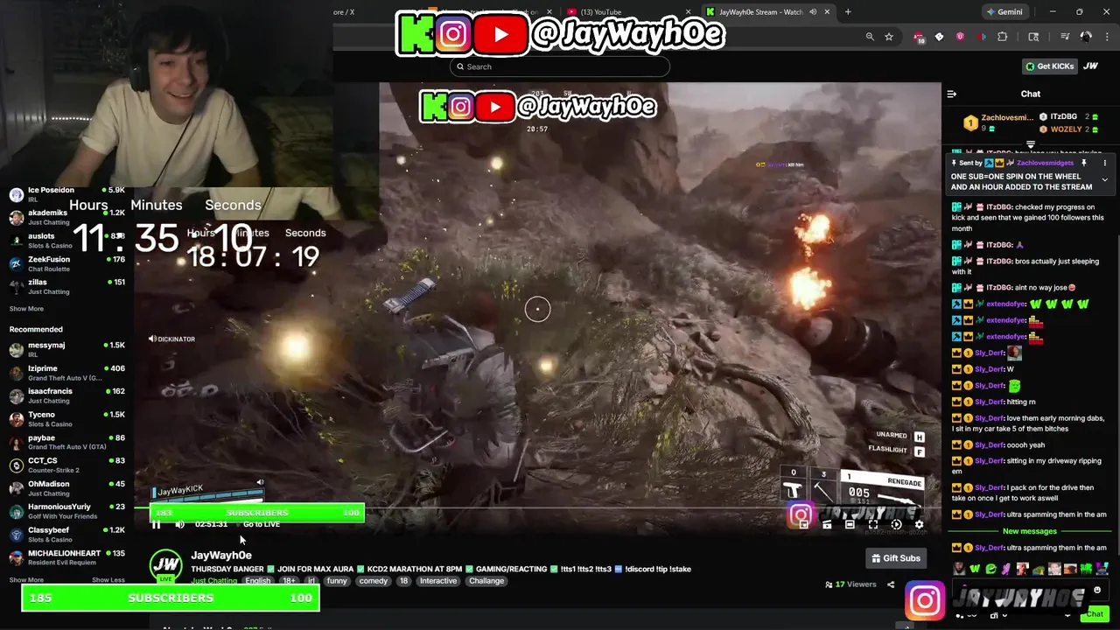Open paybae recommended channel
The image size is (1120, 630).
pyautogui.click(x=67, y=442)
